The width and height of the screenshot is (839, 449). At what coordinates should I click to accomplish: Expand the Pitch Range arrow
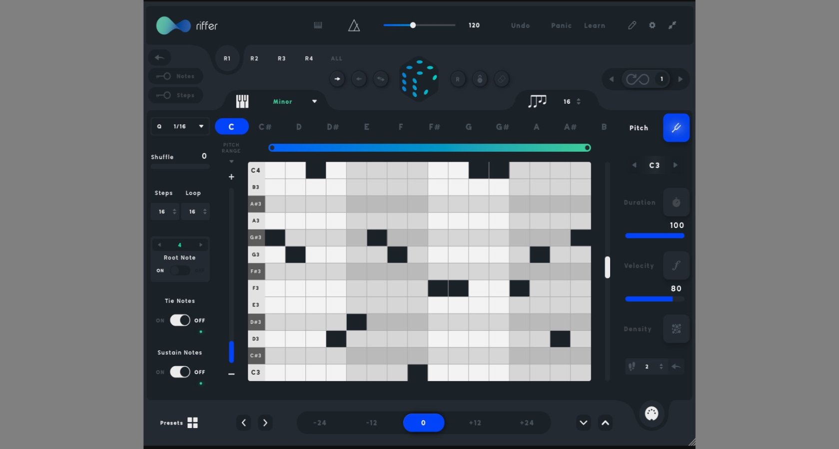pyautogui.click(x=231, y=162)
